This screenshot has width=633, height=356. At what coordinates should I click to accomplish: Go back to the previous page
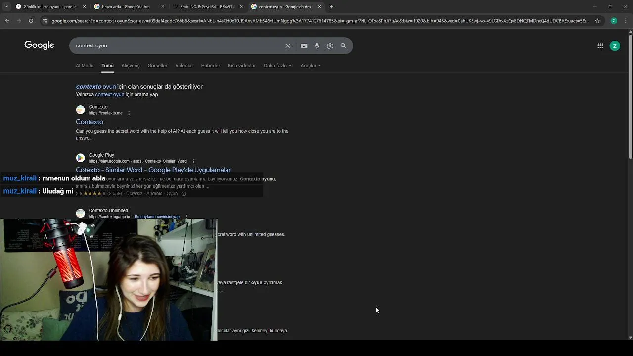[x=7, y=21]
